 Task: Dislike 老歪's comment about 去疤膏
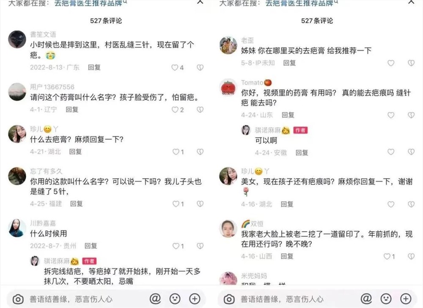[x=411, y=63]
